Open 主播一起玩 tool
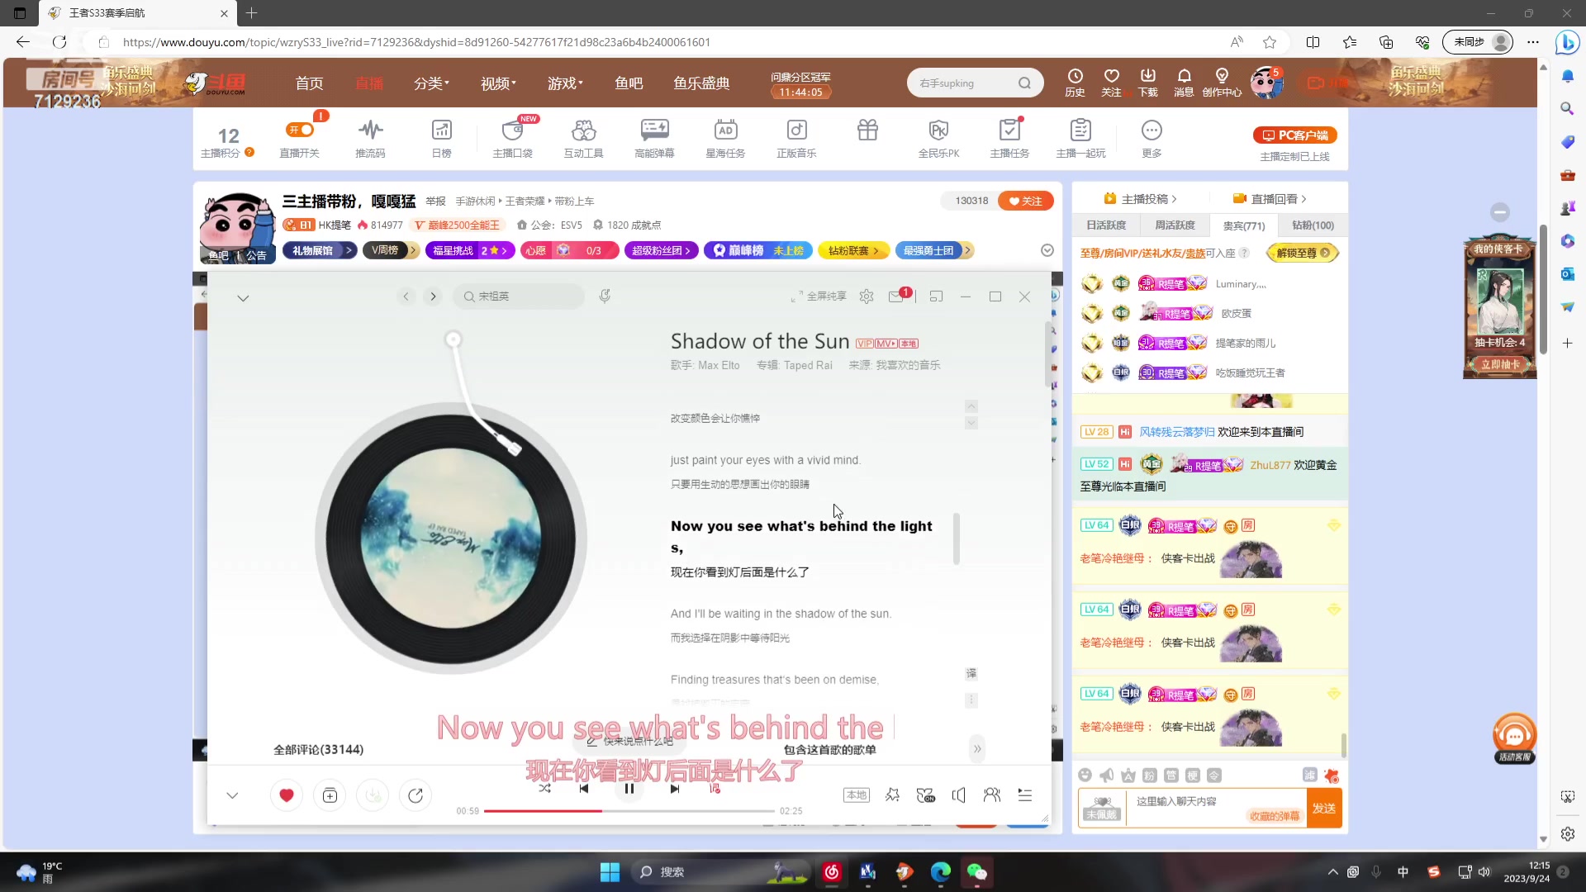Screen dimensions: 1586x892 [1080, 138]
